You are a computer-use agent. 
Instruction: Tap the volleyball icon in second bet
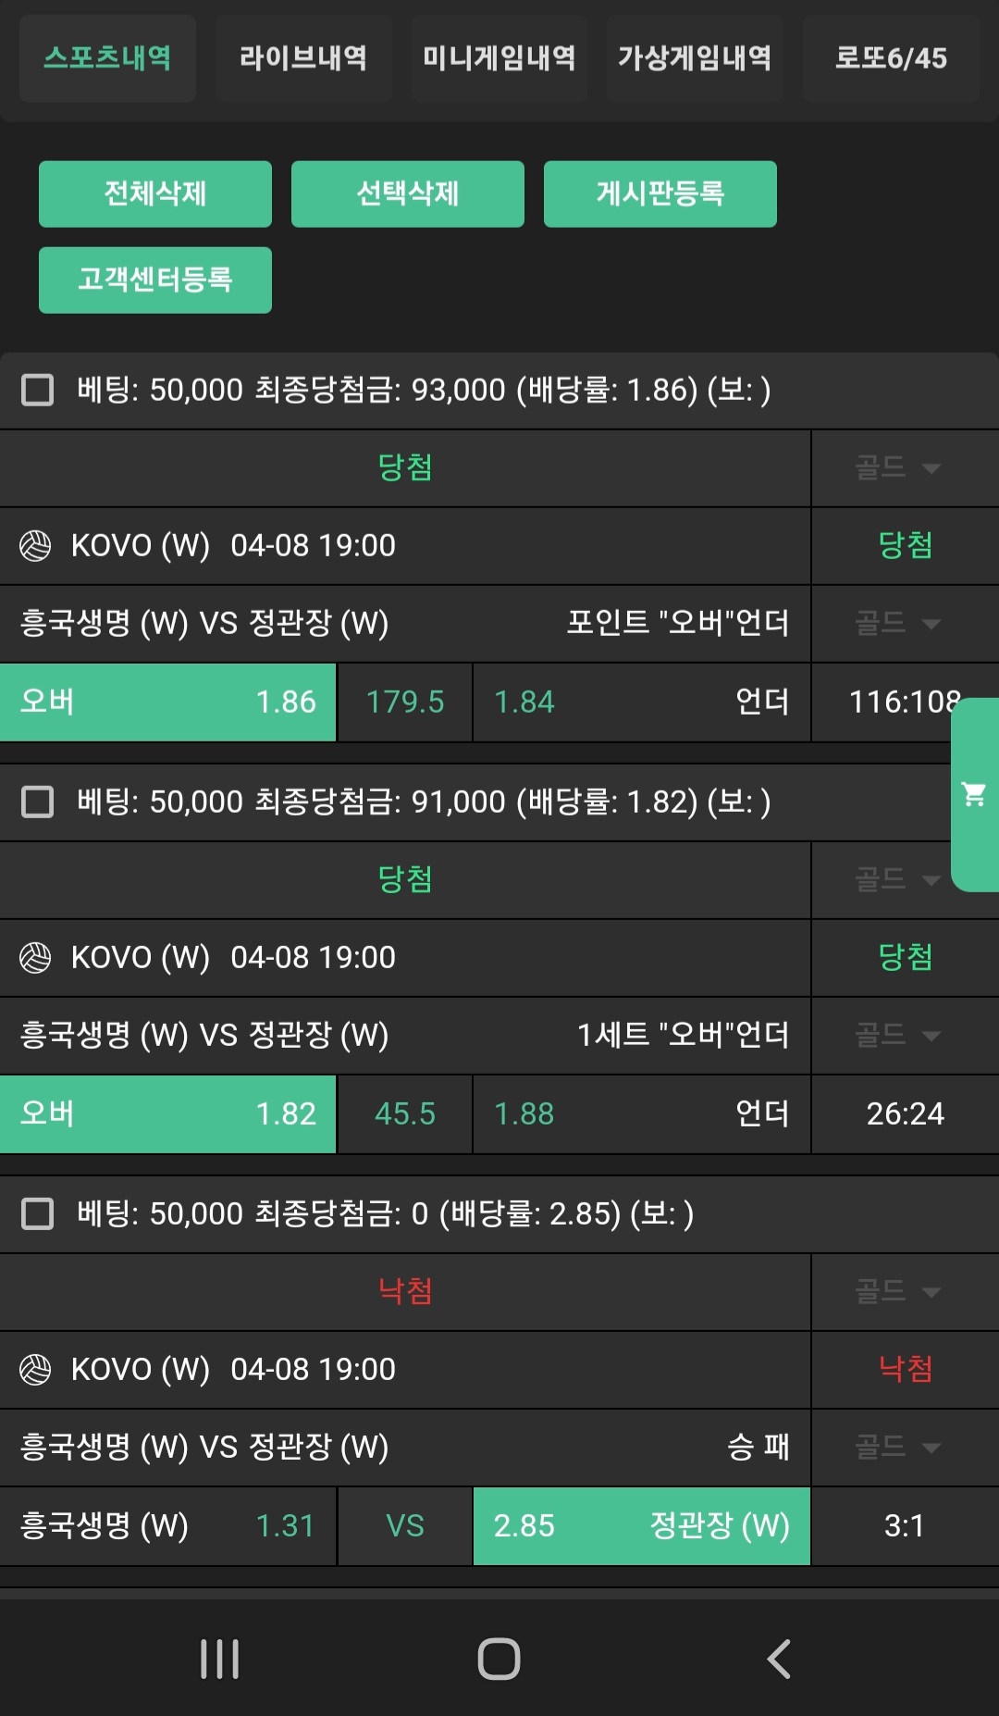(x=36, y=957)
